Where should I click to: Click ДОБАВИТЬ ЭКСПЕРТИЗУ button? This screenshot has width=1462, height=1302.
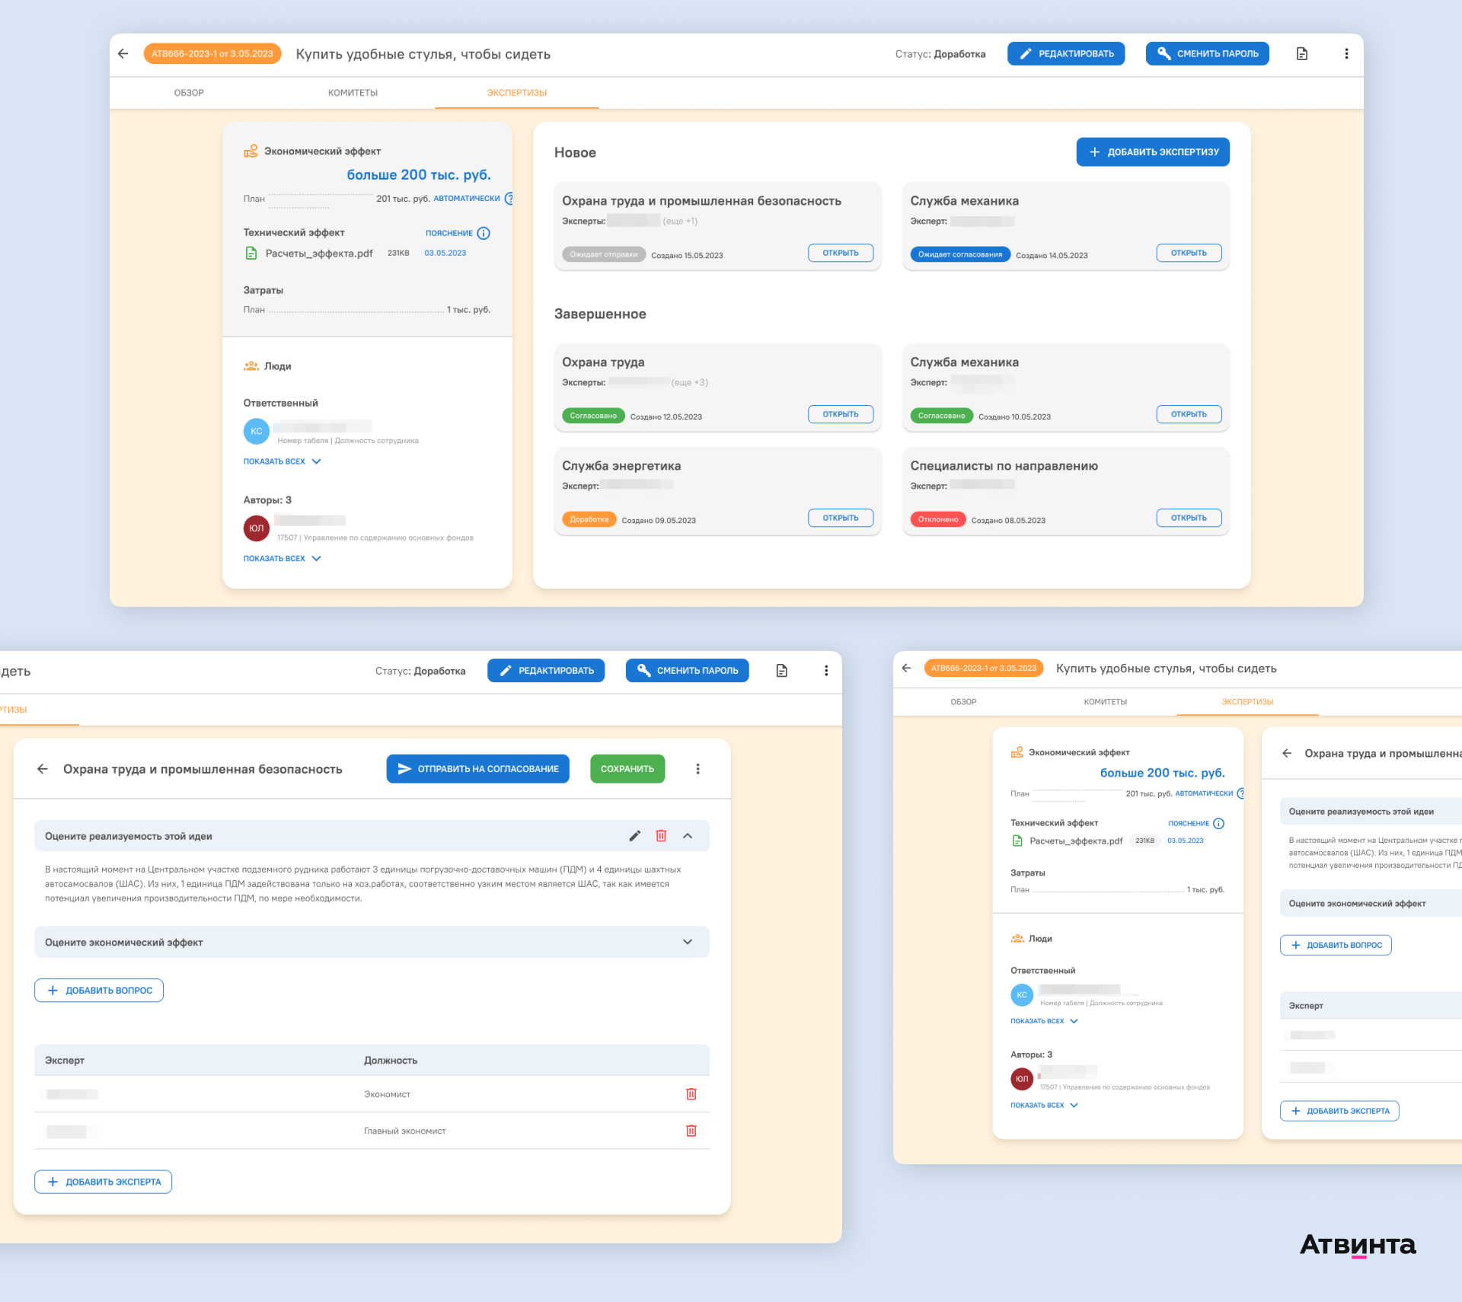(x=1153, y=152)
